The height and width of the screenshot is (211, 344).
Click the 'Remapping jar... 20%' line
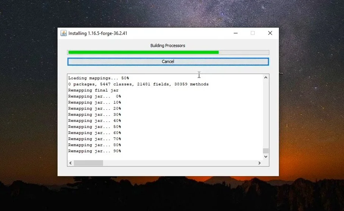coord(95,109)
